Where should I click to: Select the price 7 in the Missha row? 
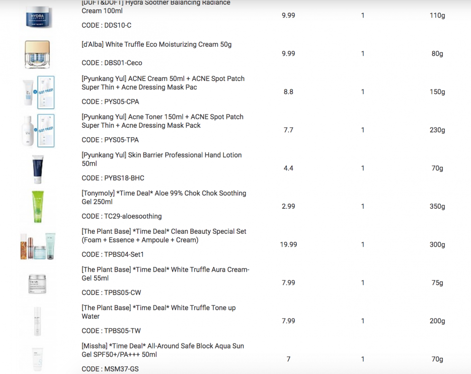[x=288, y=359]
